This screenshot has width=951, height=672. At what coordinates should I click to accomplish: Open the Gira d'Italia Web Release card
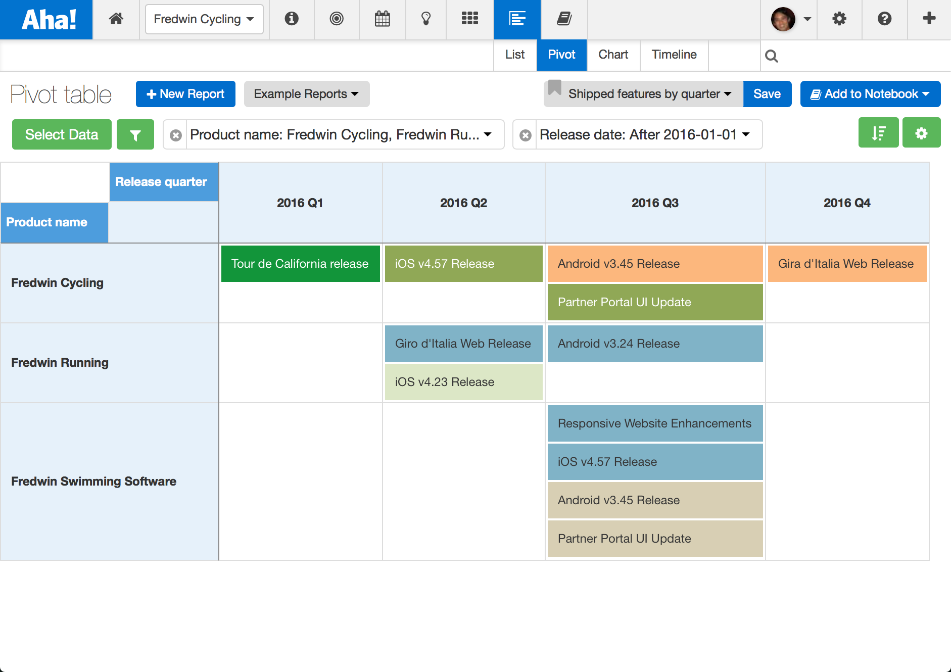(847, 264)
